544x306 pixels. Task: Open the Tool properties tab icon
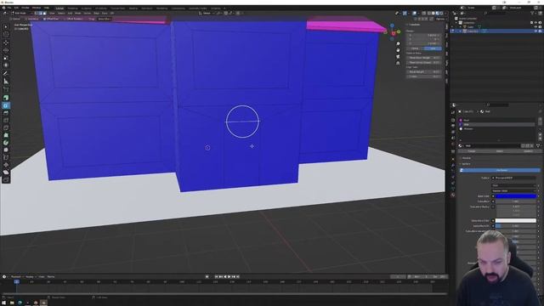click(453, 112)
